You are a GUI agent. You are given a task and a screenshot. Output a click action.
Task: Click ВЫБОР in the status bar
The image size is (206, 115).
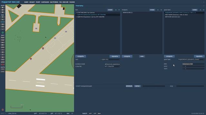(x=85, y=114)
